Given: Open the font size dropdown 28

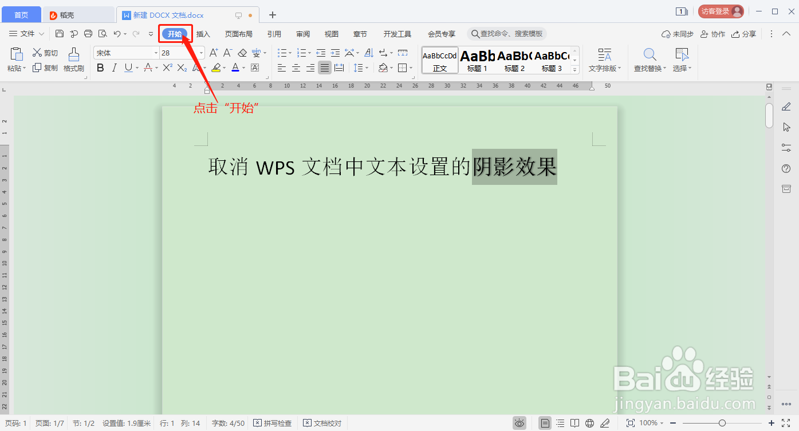Looking at the screenshot, I should click(201, 53).
